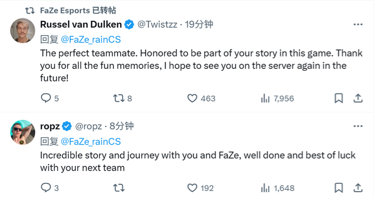This screenshot has width=374, height=197.
Task: Open @FaZe_rainCS mention in Twistzz's reply
Action: (91, 39)
